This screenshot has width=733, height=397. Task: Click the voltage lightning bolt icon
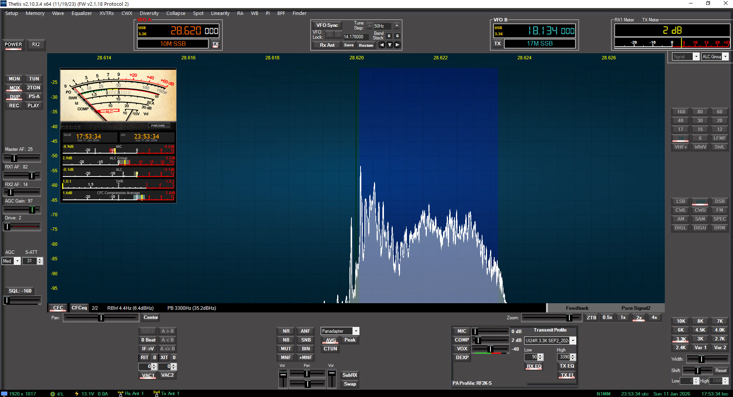(x=77, y=394)
